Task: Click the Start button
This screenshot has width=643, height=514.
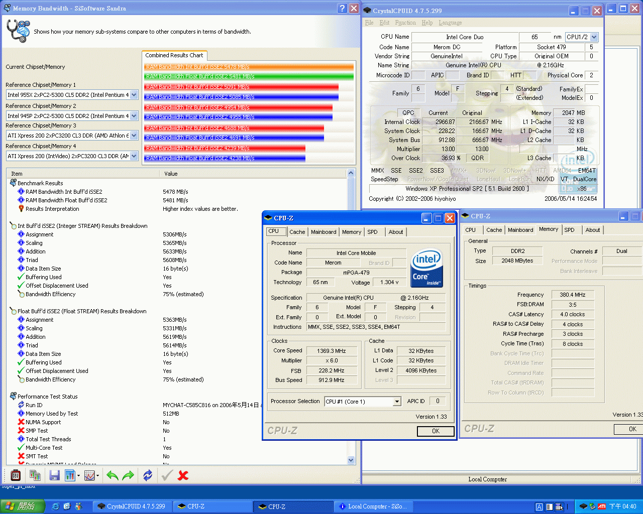Action: pyautogui.click(x=23, y=506)
